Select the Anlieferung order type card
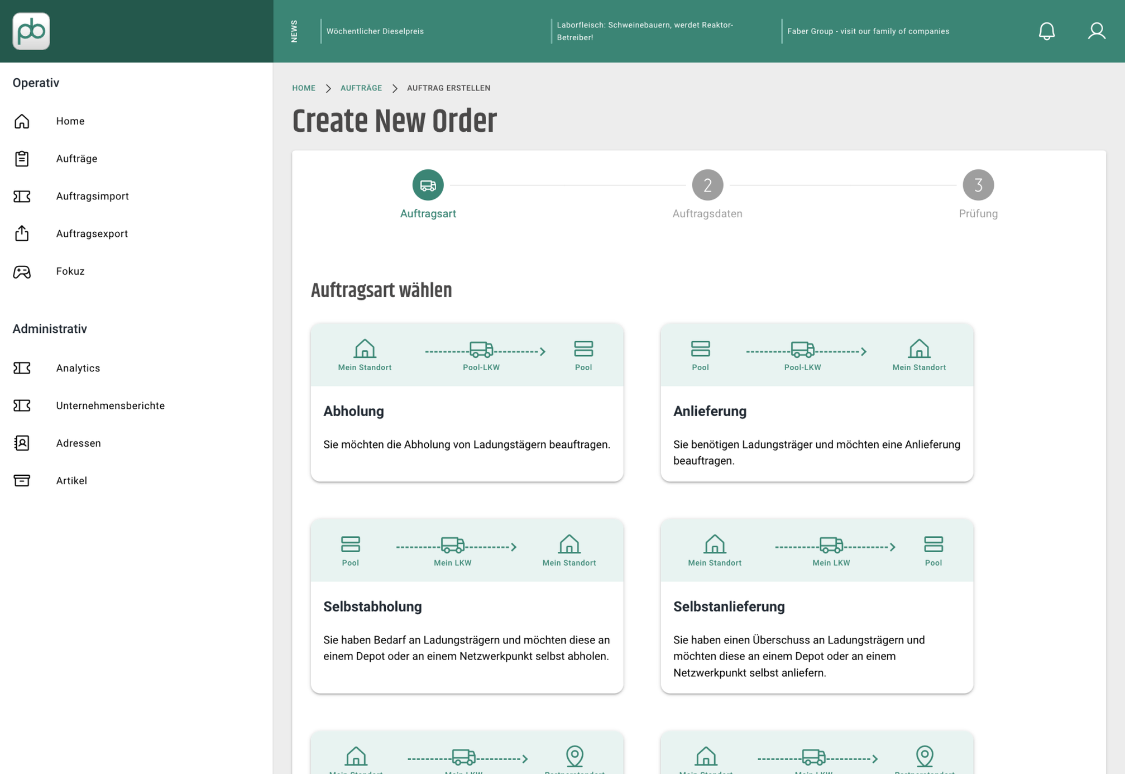 tap(817, 402)
